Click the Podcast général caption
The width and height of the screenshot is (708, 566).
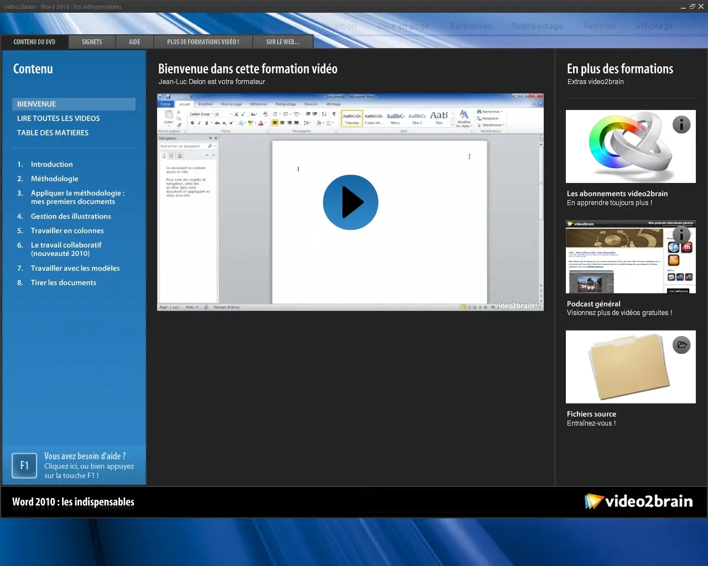tap(594, 303)
